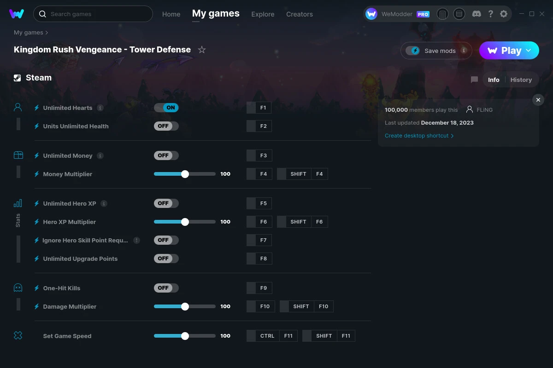Click the WeModder profile avatar

371,14
